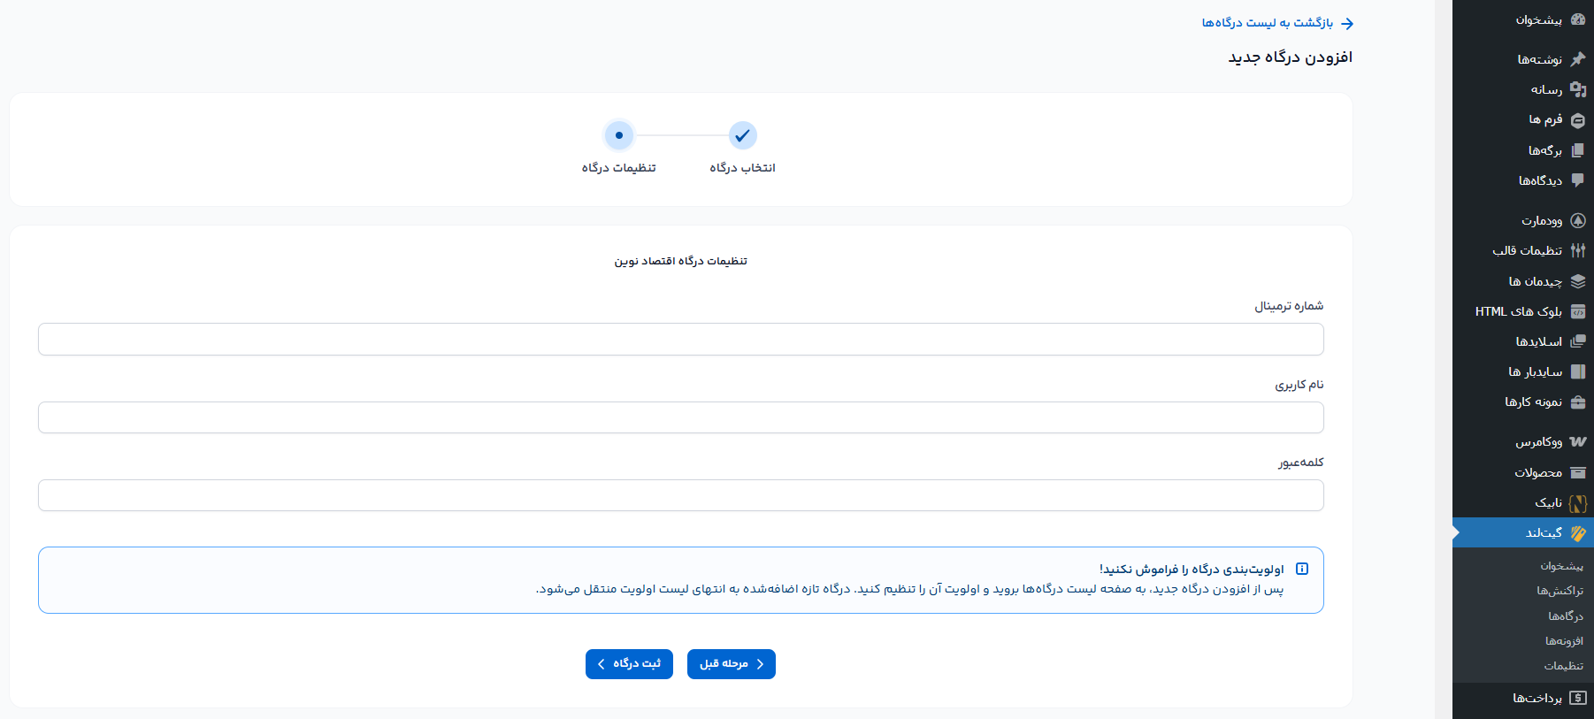
Task: Click the completed انتخاب درگاه step checkmark
Action: [743, 135]
